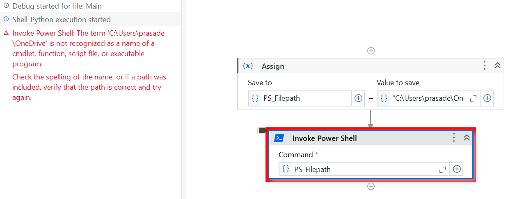Click the plus button beside the Command field
This screenshot has width=531, height=199.
coord(457,169)
